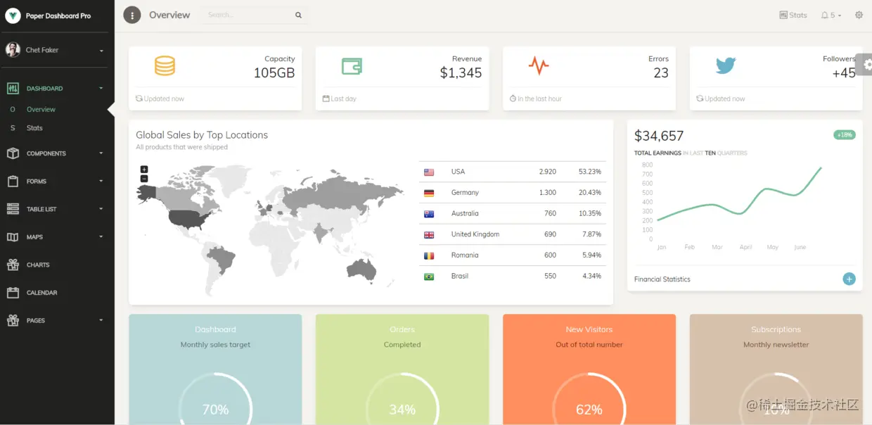
Task: Expand the Maps menu caret
Action: tap(101, 237)
